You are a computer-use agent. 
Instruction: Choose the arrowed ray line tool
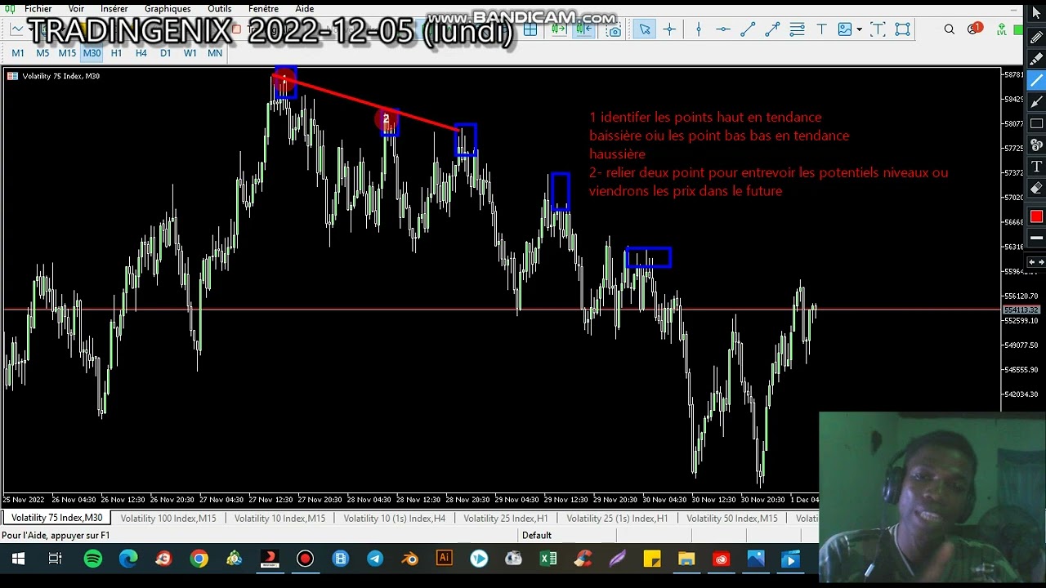tap(772, 29)
